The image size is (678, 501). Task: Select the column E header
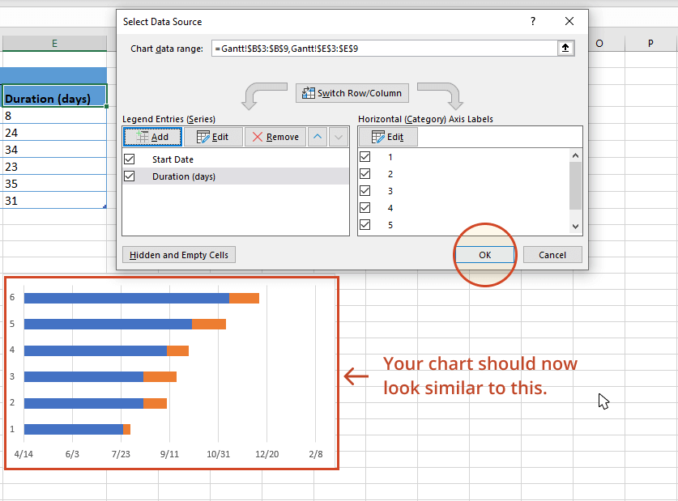53,42
